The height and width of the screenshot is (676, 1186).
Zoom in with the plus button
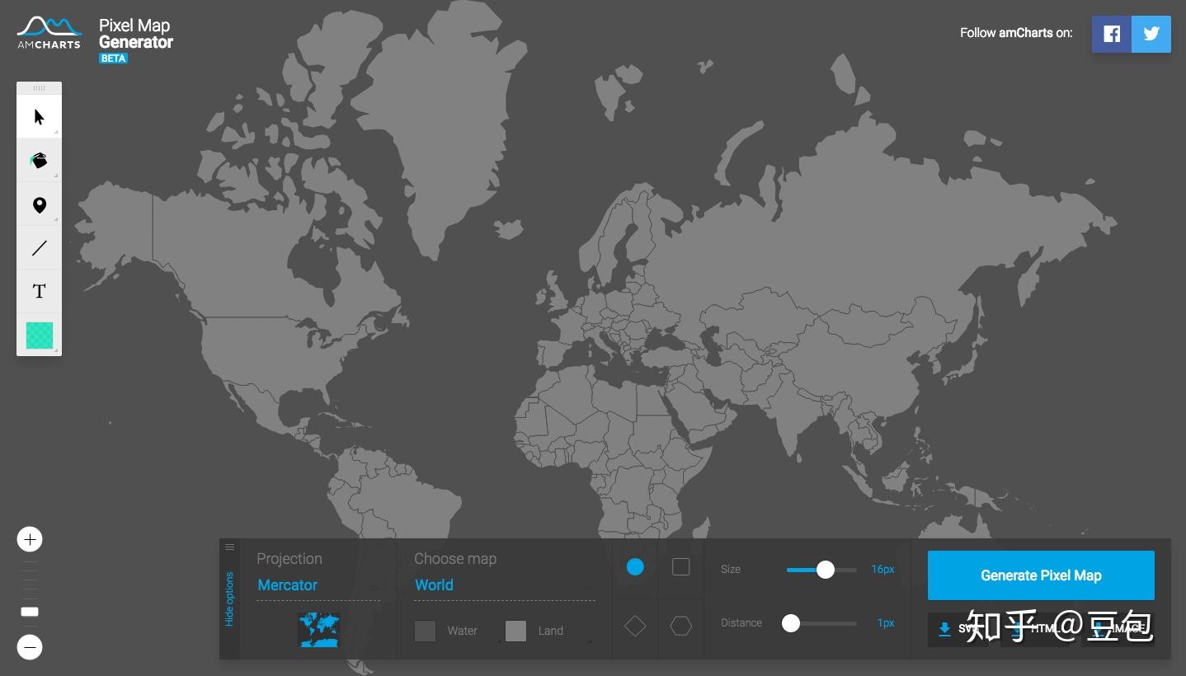[30, 539]
